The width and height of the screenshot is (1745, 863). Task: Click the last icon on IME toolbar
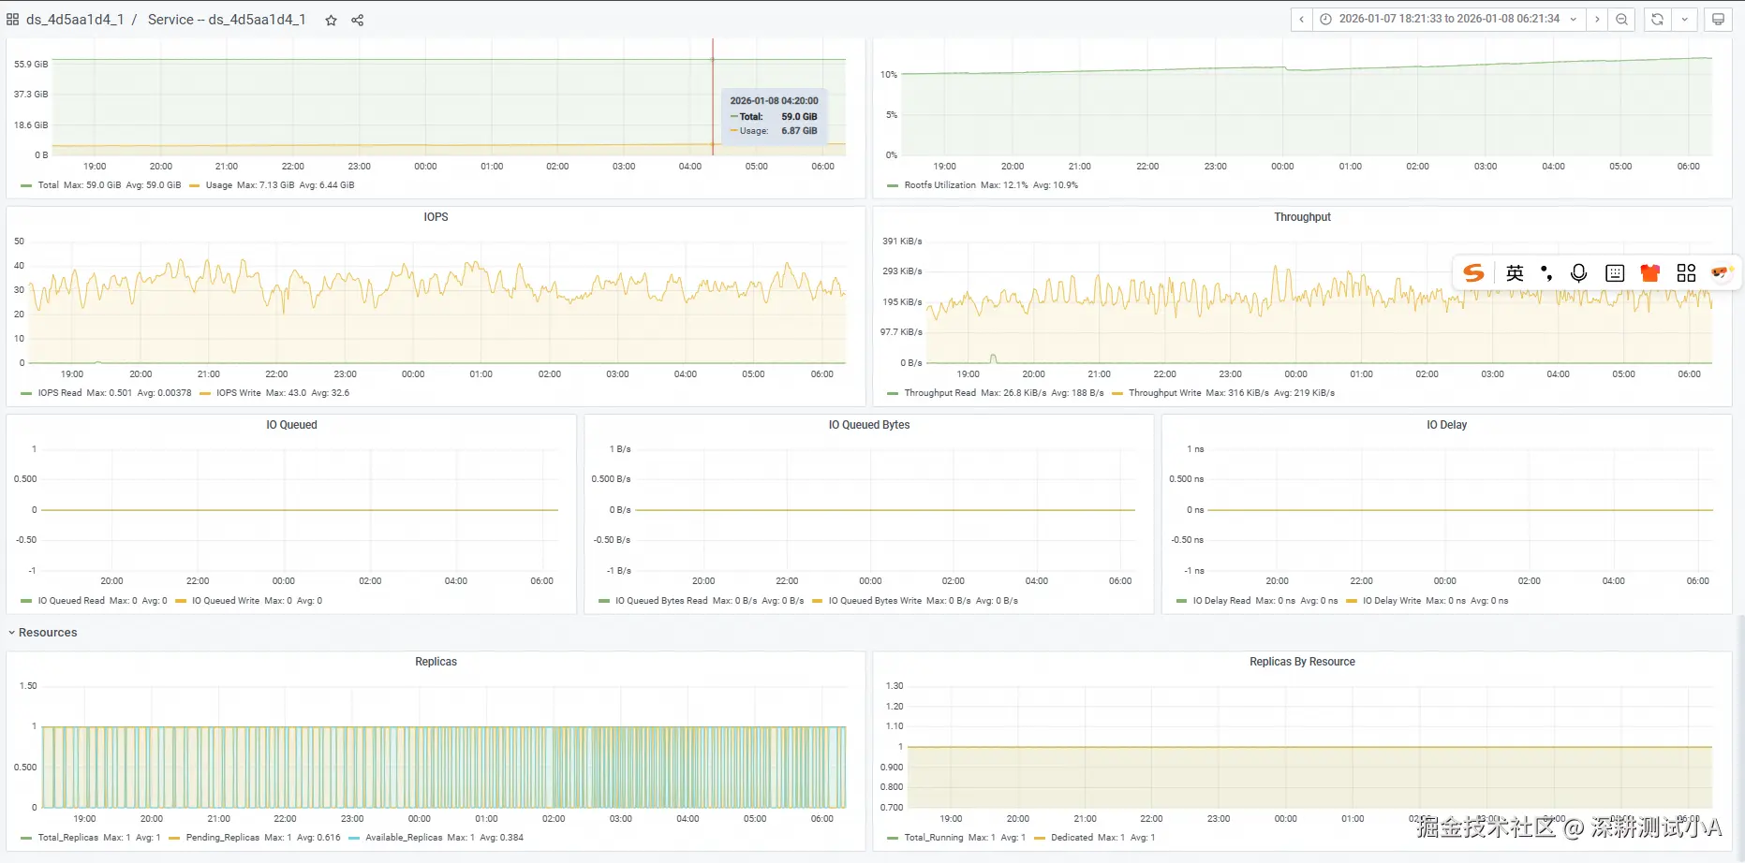point(1721,272)
